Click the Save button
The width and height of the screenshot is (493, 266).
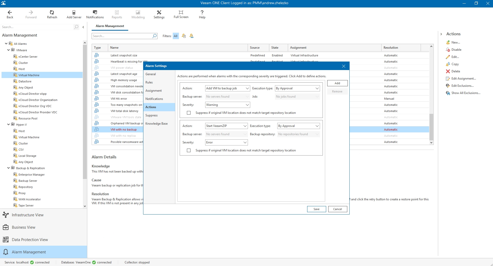(x=316, y=209)
